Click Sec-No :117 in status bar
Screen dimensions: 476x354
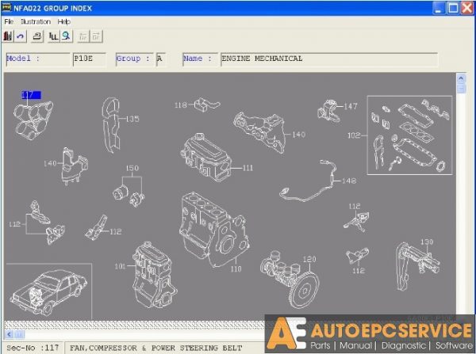[33, 348]
